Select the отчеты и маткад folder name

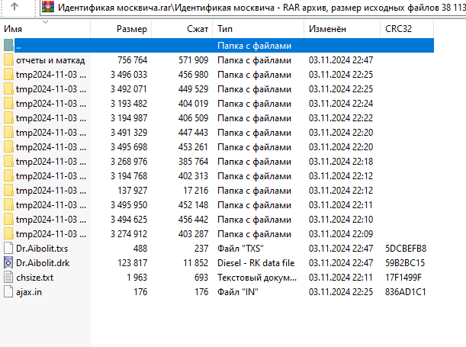50,60
